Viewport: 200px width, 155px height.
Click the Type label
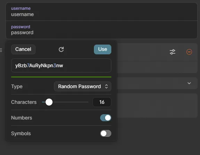tap(17, 86)
